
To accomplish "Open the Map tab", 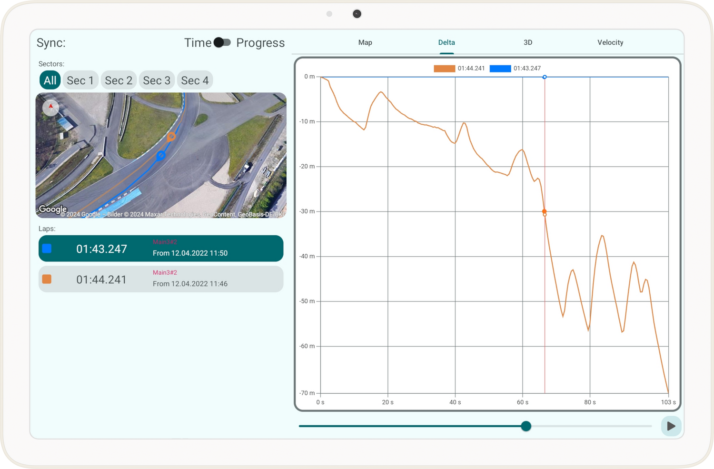I will pyautogui.click(x=365, y=42).
